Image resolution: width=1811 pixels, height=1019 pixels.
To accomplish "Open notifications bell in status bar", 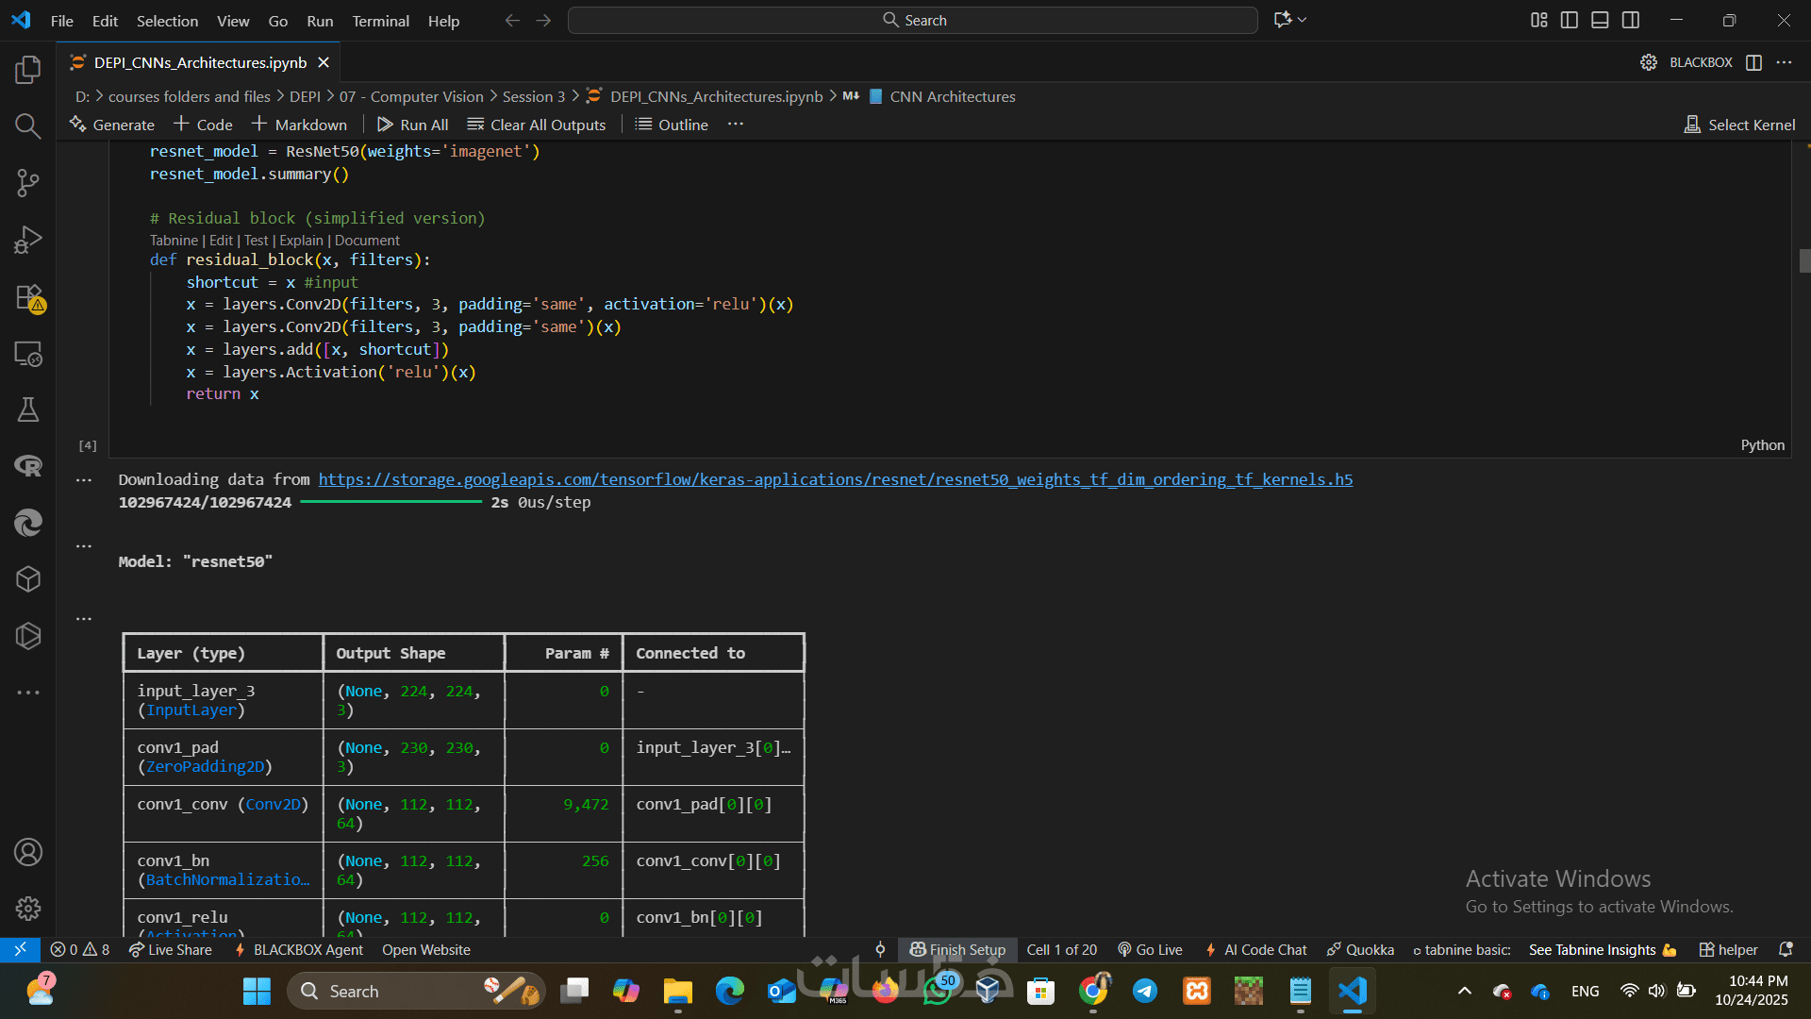I will (x=1786, y=949).
